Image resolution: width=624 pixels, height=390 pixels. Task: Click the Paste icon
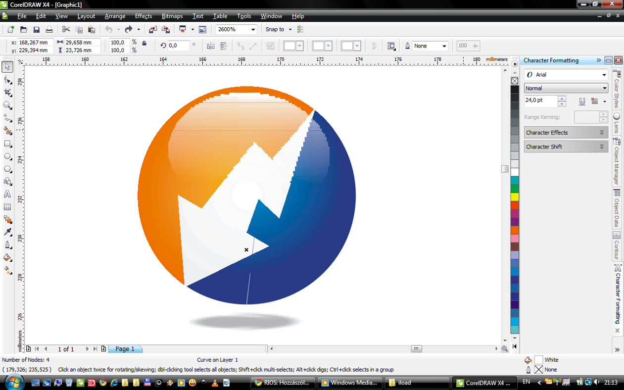click(92, 30)
